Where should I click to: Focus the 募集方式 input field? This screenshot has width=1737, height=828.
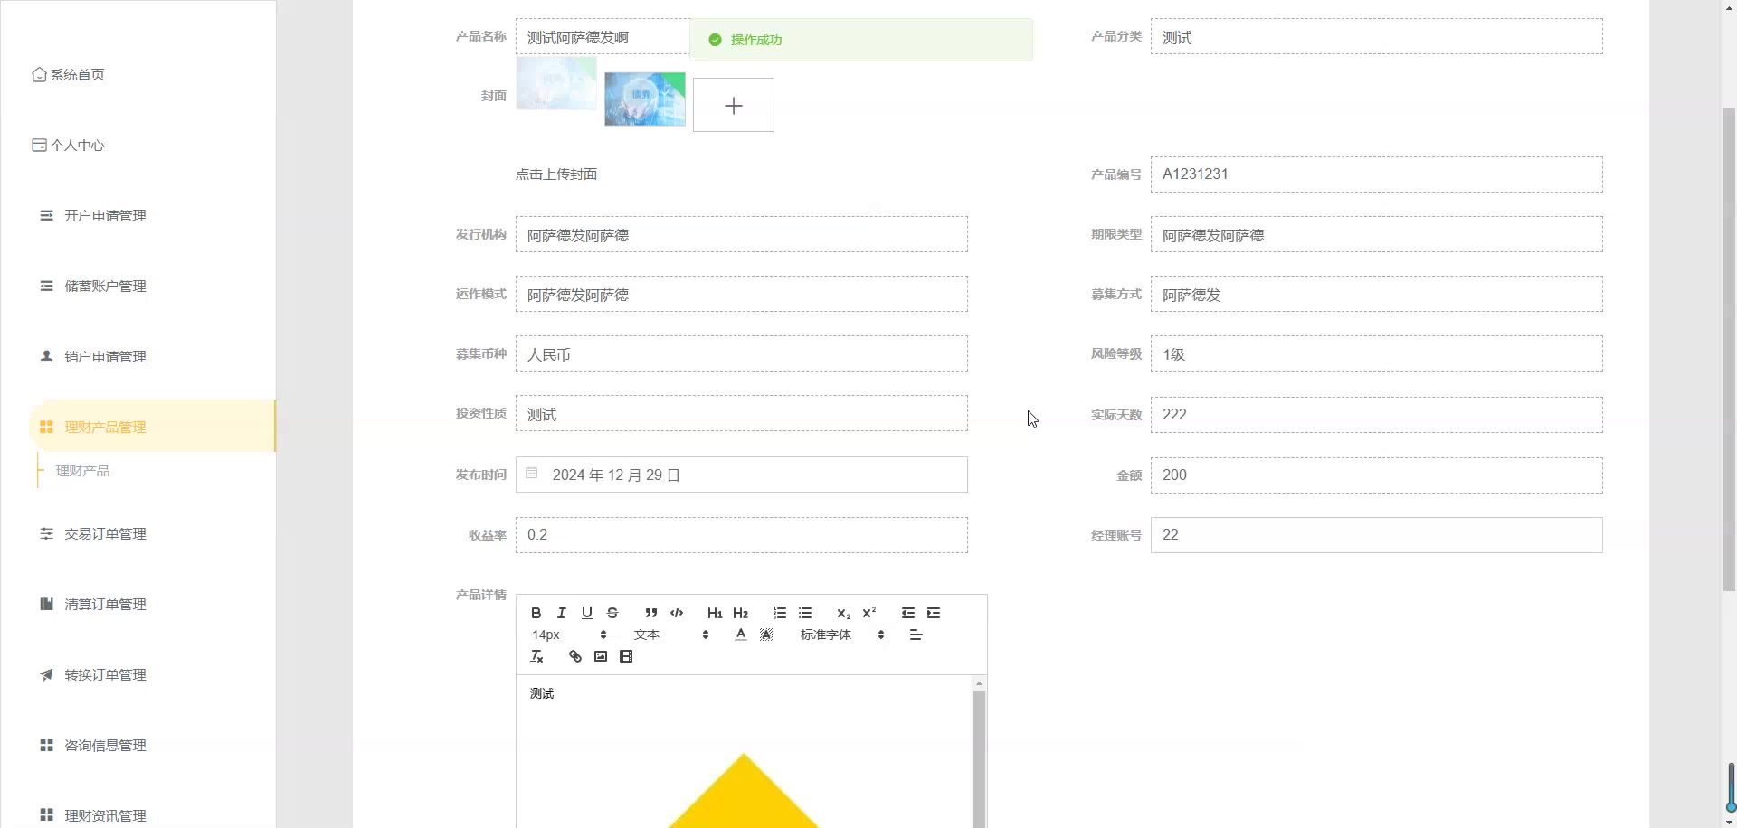[x=1377, y=294]
